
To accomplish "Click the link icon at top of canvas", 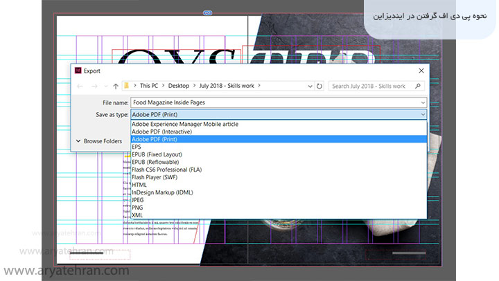I will tap(207, 13).
